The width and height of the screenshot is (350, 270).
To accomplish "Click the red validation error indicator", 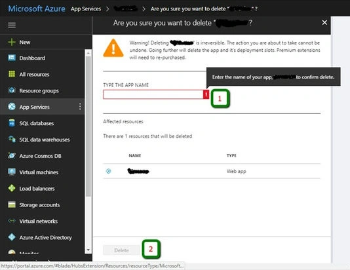I will (x=206, y=94).
